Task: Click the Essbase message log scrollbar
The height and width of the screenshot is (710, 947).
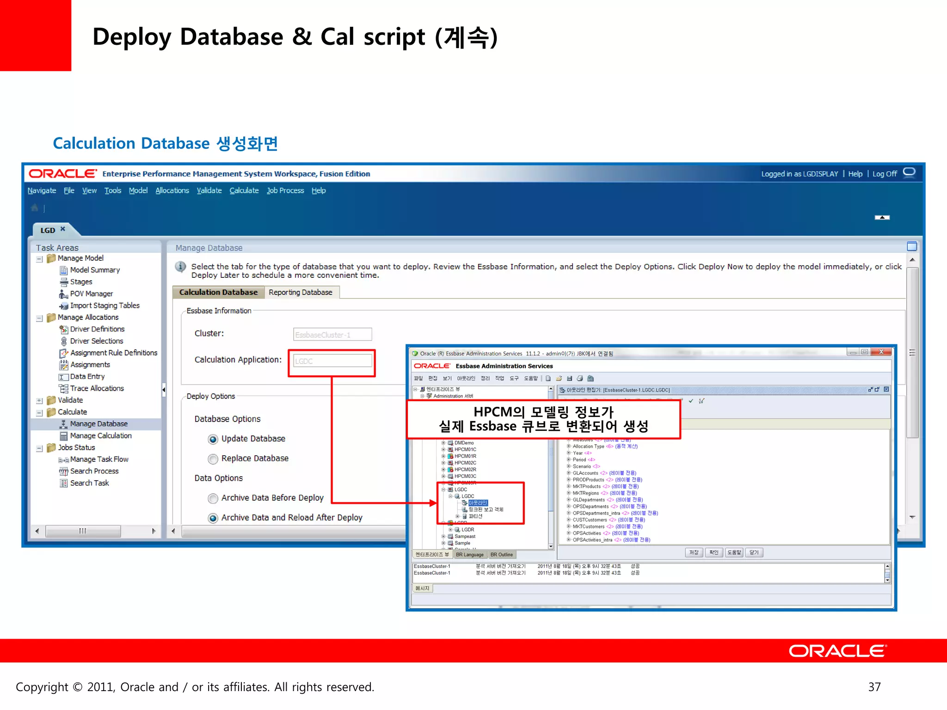Action: coord(887,573)
